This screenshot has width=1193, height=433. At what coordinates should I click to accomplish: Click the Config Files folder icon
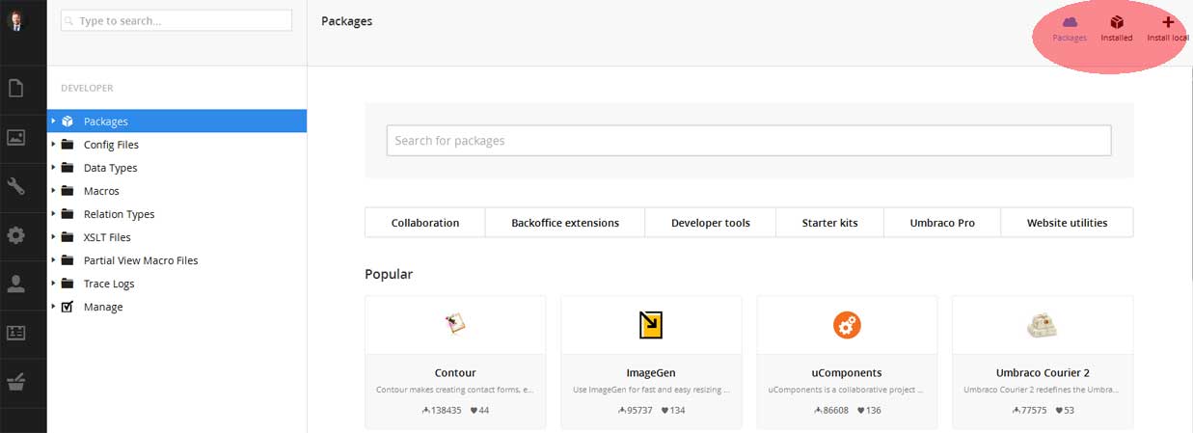[x=68, y=145]
